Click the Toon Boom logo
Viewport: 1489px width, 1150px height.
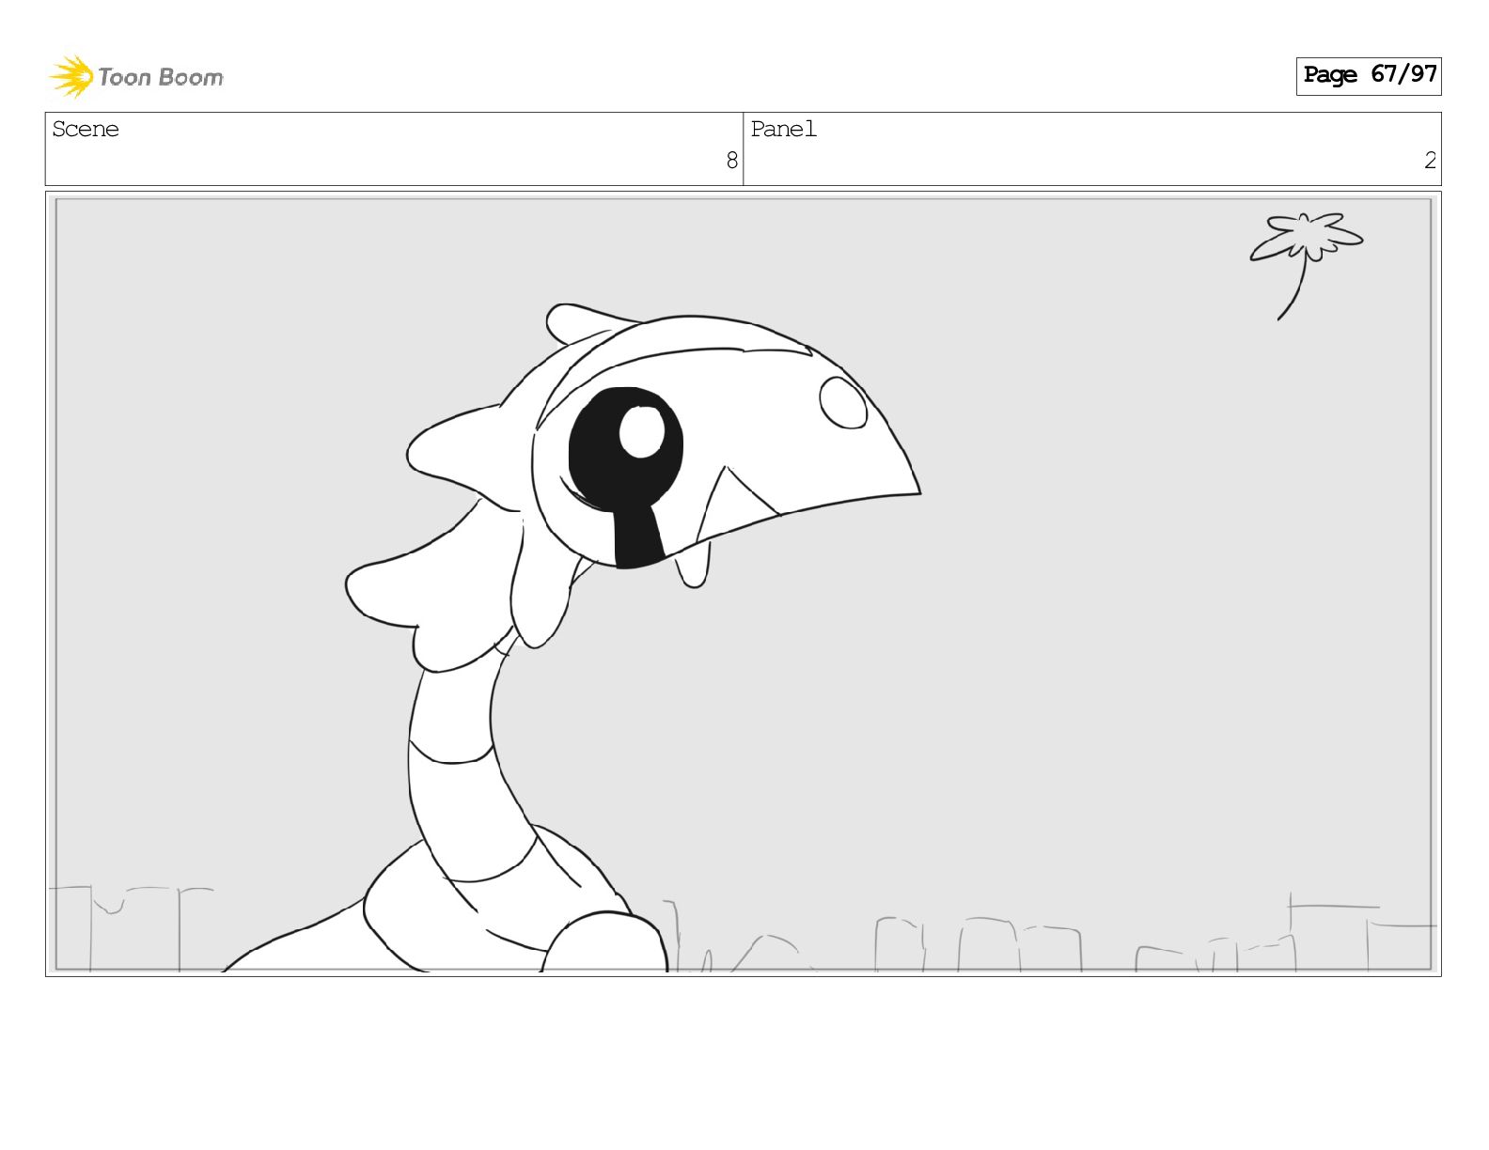(136, 76)
